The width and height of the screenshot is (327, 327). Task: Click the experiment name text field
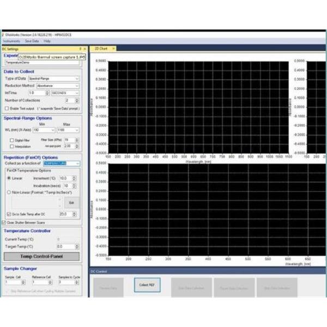point(42,63)
